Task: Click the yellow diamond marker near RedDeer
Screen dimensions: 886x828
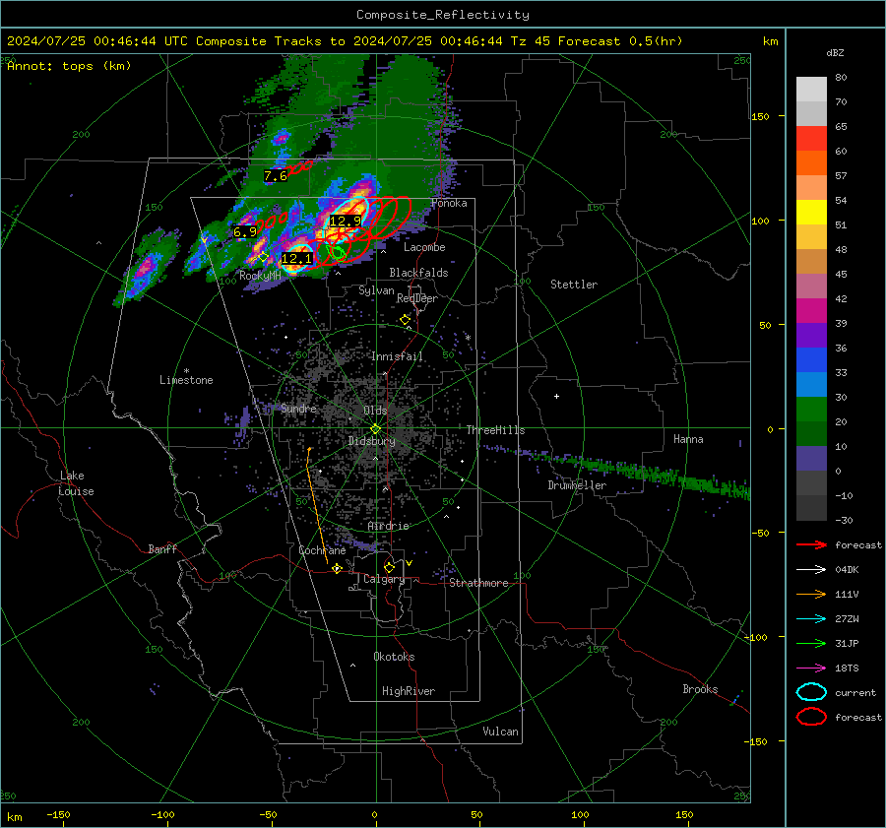Action: (406, 320)
